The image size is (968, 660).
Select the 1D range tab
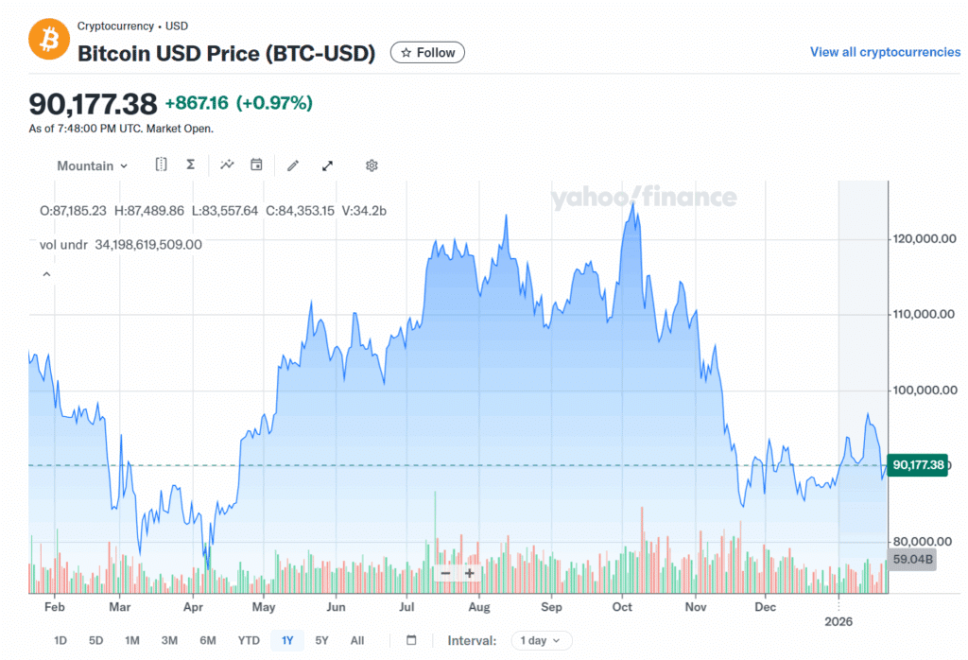(x=60, y=640)
